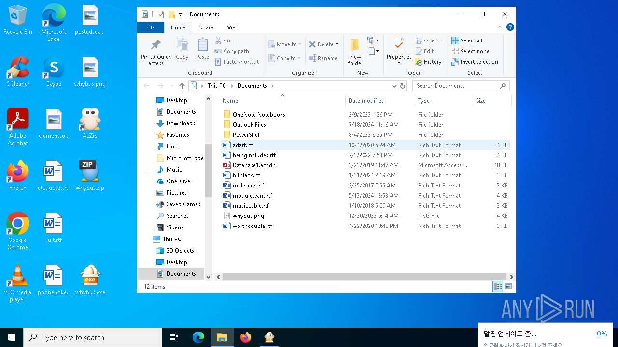Select the jult.rtf desktop file
This screenshot has height=347, width=618.
pyautogui.click(x=54, y=228)
